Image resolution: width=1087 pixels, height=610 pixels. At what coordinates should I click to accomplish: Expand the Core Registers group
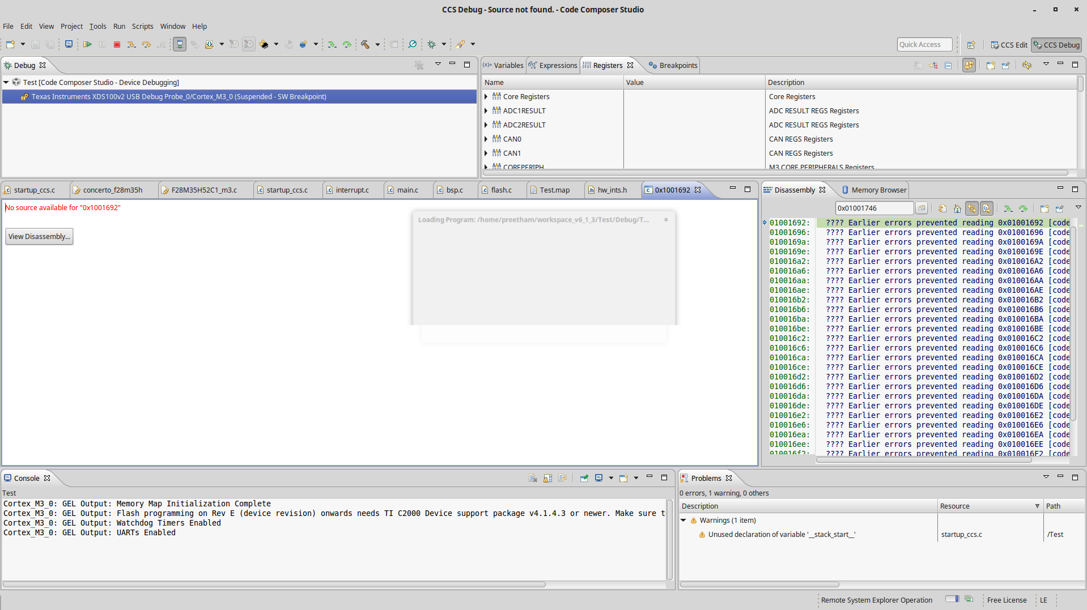[486, 97]
